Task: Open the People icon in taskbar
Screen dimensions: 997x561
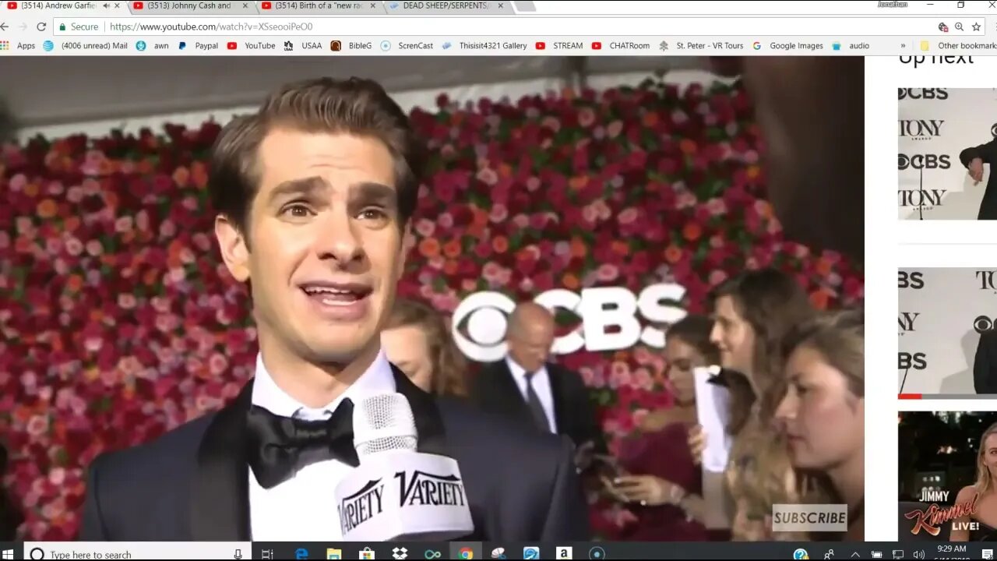Action: point(830,554)
